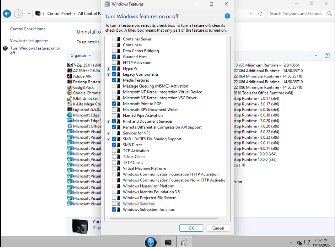
Task: Select Windows Identity Foundation 3.5 label
Action: point(151,192)
